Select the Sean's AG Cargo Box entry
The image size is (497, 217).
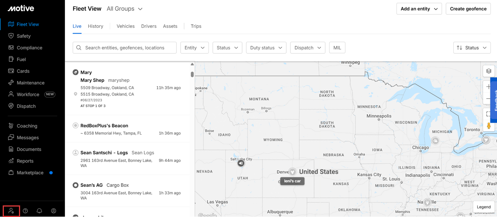[x=127, y=191]
